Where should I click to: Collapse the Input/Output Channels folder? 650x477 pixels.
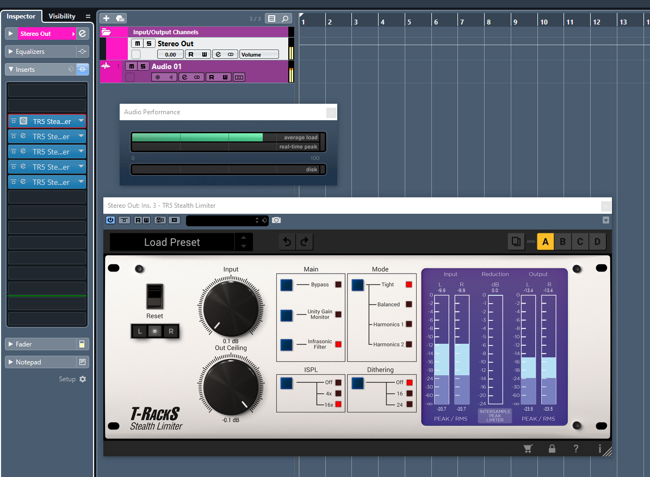click(107, 32)
